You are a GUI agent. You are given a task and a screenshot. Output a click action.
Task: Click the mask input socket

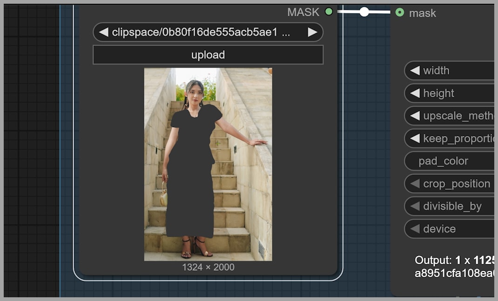[399, 13]
